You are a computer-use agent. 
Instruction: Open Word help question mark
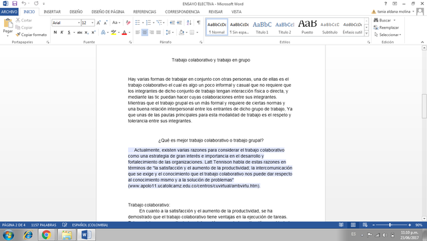tap(386, 3)
